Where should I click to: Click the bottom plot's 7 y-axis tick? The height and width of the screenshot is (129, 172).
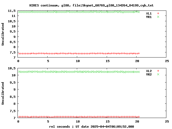tap(15, 118)
